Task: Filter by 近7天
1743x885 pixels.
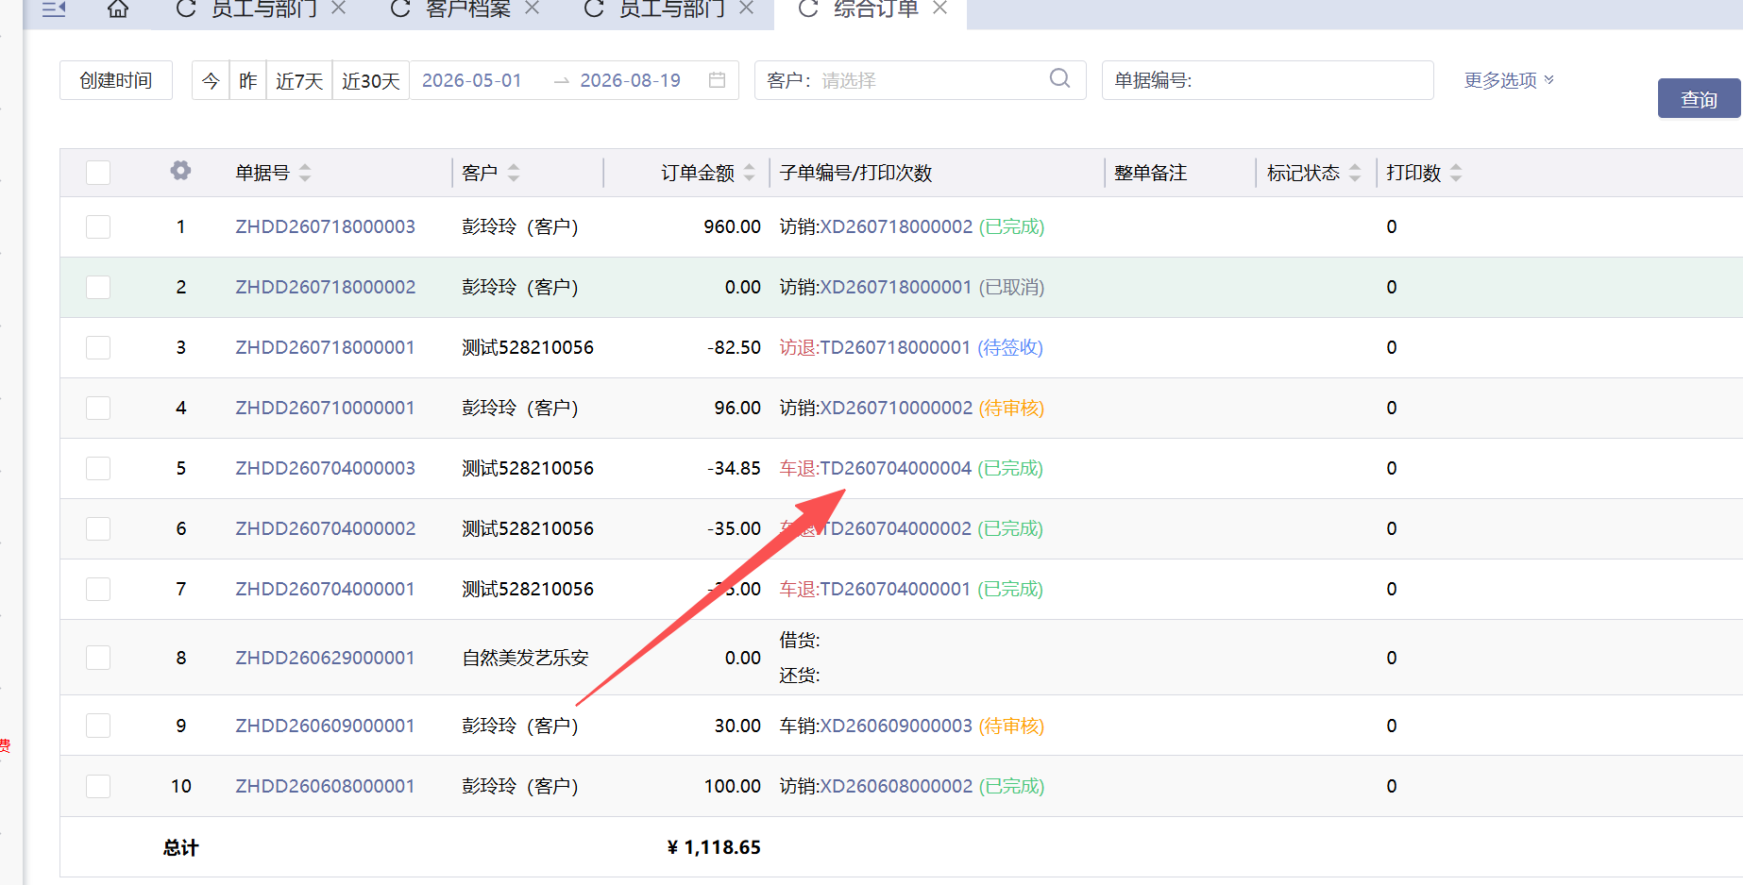Action: pyautogui.click(x=299, y=80)
